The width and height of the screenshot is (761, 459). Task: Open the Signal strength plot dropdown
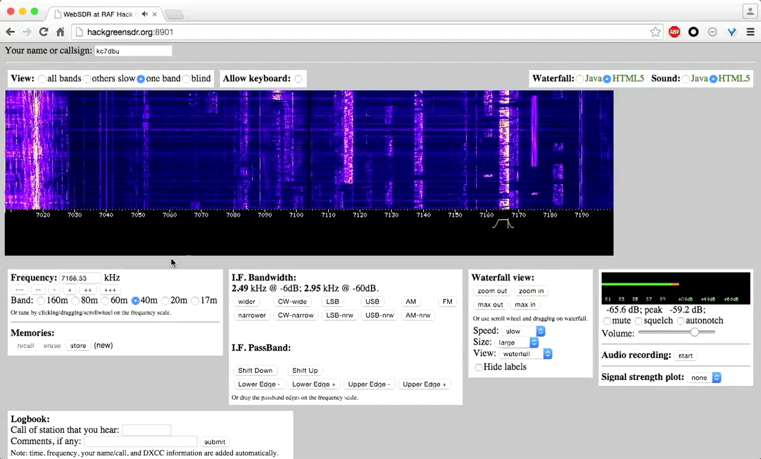point(704,378)
